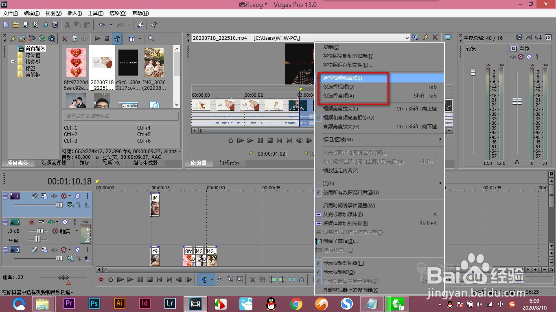Image resolution: width=556 pixels, height=312 pixels.
Task: Click the media tag input field
Action: tap(121, 116)
